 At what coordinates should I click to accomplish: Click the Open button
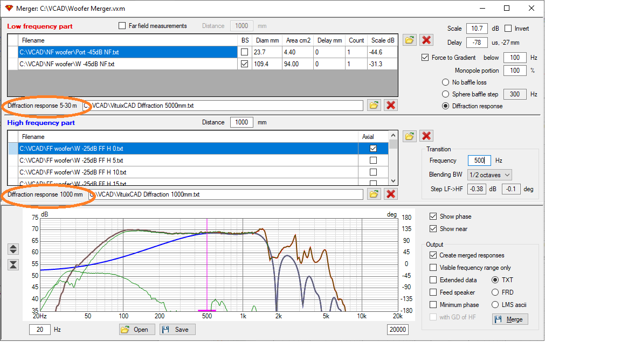coord(136,330)
